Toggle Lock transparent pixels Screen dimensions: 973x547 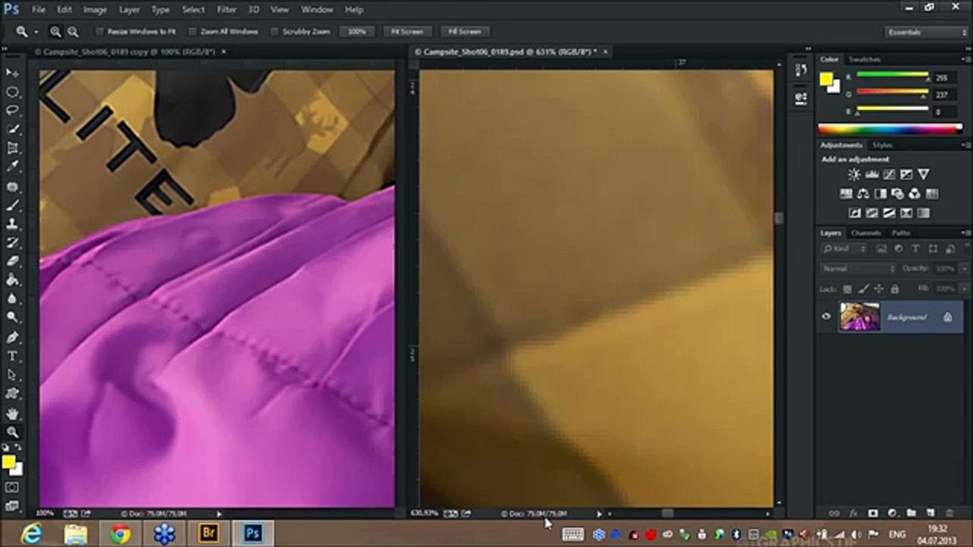coord(847,289)
